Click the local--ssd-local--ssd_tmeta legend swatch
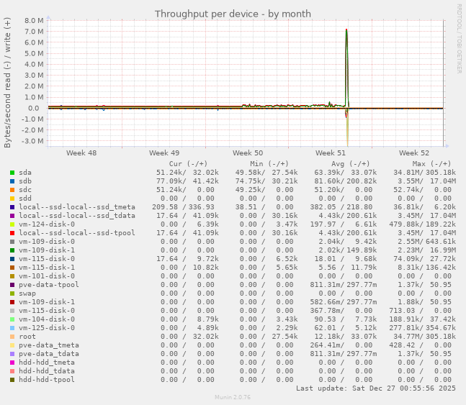 pyautogui.click(x=12, y=207)
